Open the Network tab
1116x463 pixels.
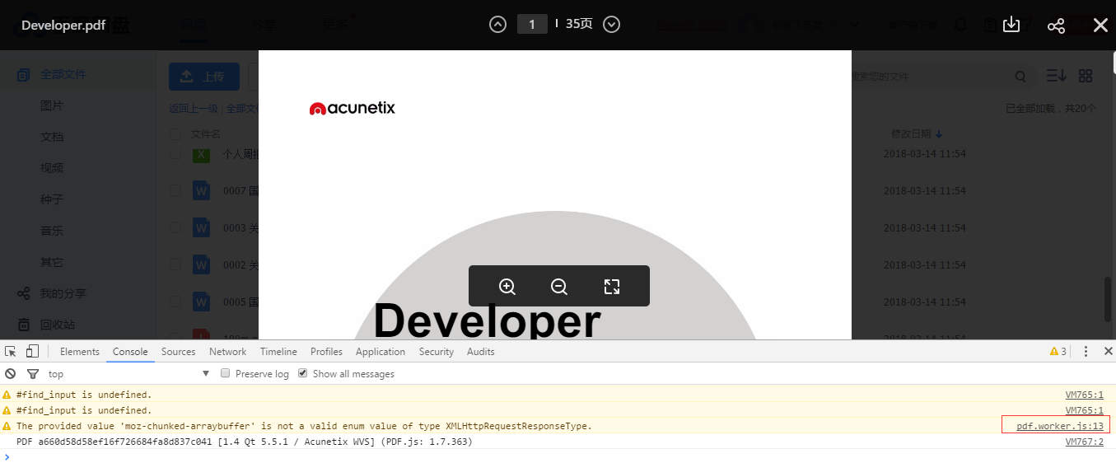coord(228,352)
